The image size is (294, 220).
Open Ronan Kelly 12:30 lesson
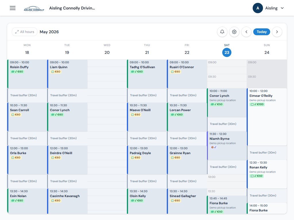coord(267,174)
